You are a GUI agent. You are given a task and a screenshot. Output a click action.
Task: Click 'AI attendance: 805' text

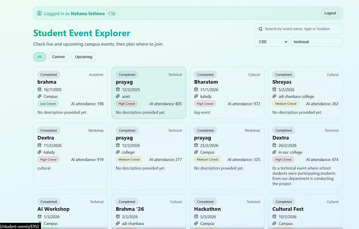pyautogui.click(x=166, y=104)
